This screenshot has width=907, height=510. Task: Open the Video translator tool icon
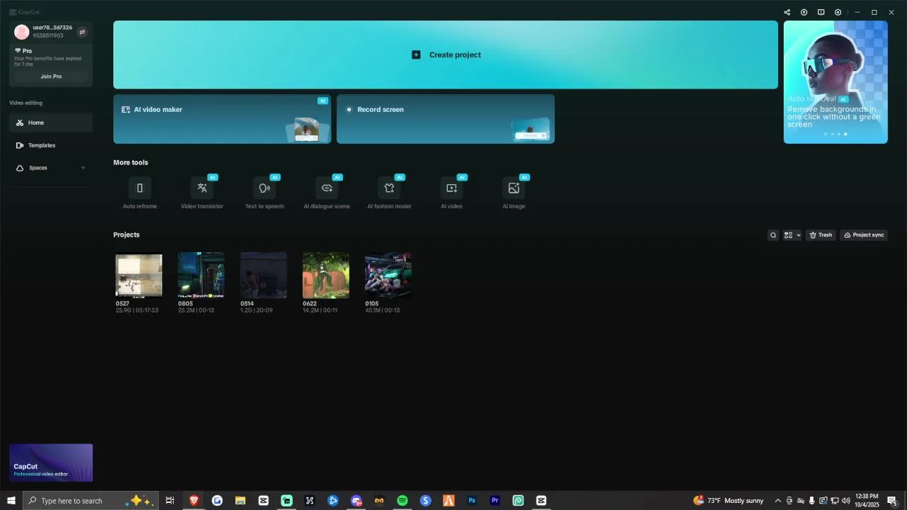pos(202,188)
